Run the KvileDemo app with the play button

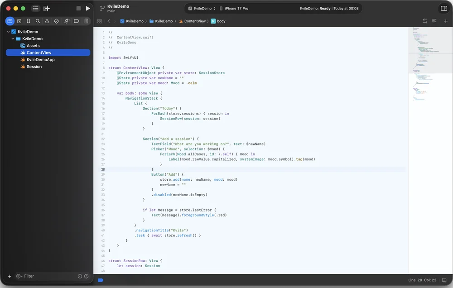[88, 8]
